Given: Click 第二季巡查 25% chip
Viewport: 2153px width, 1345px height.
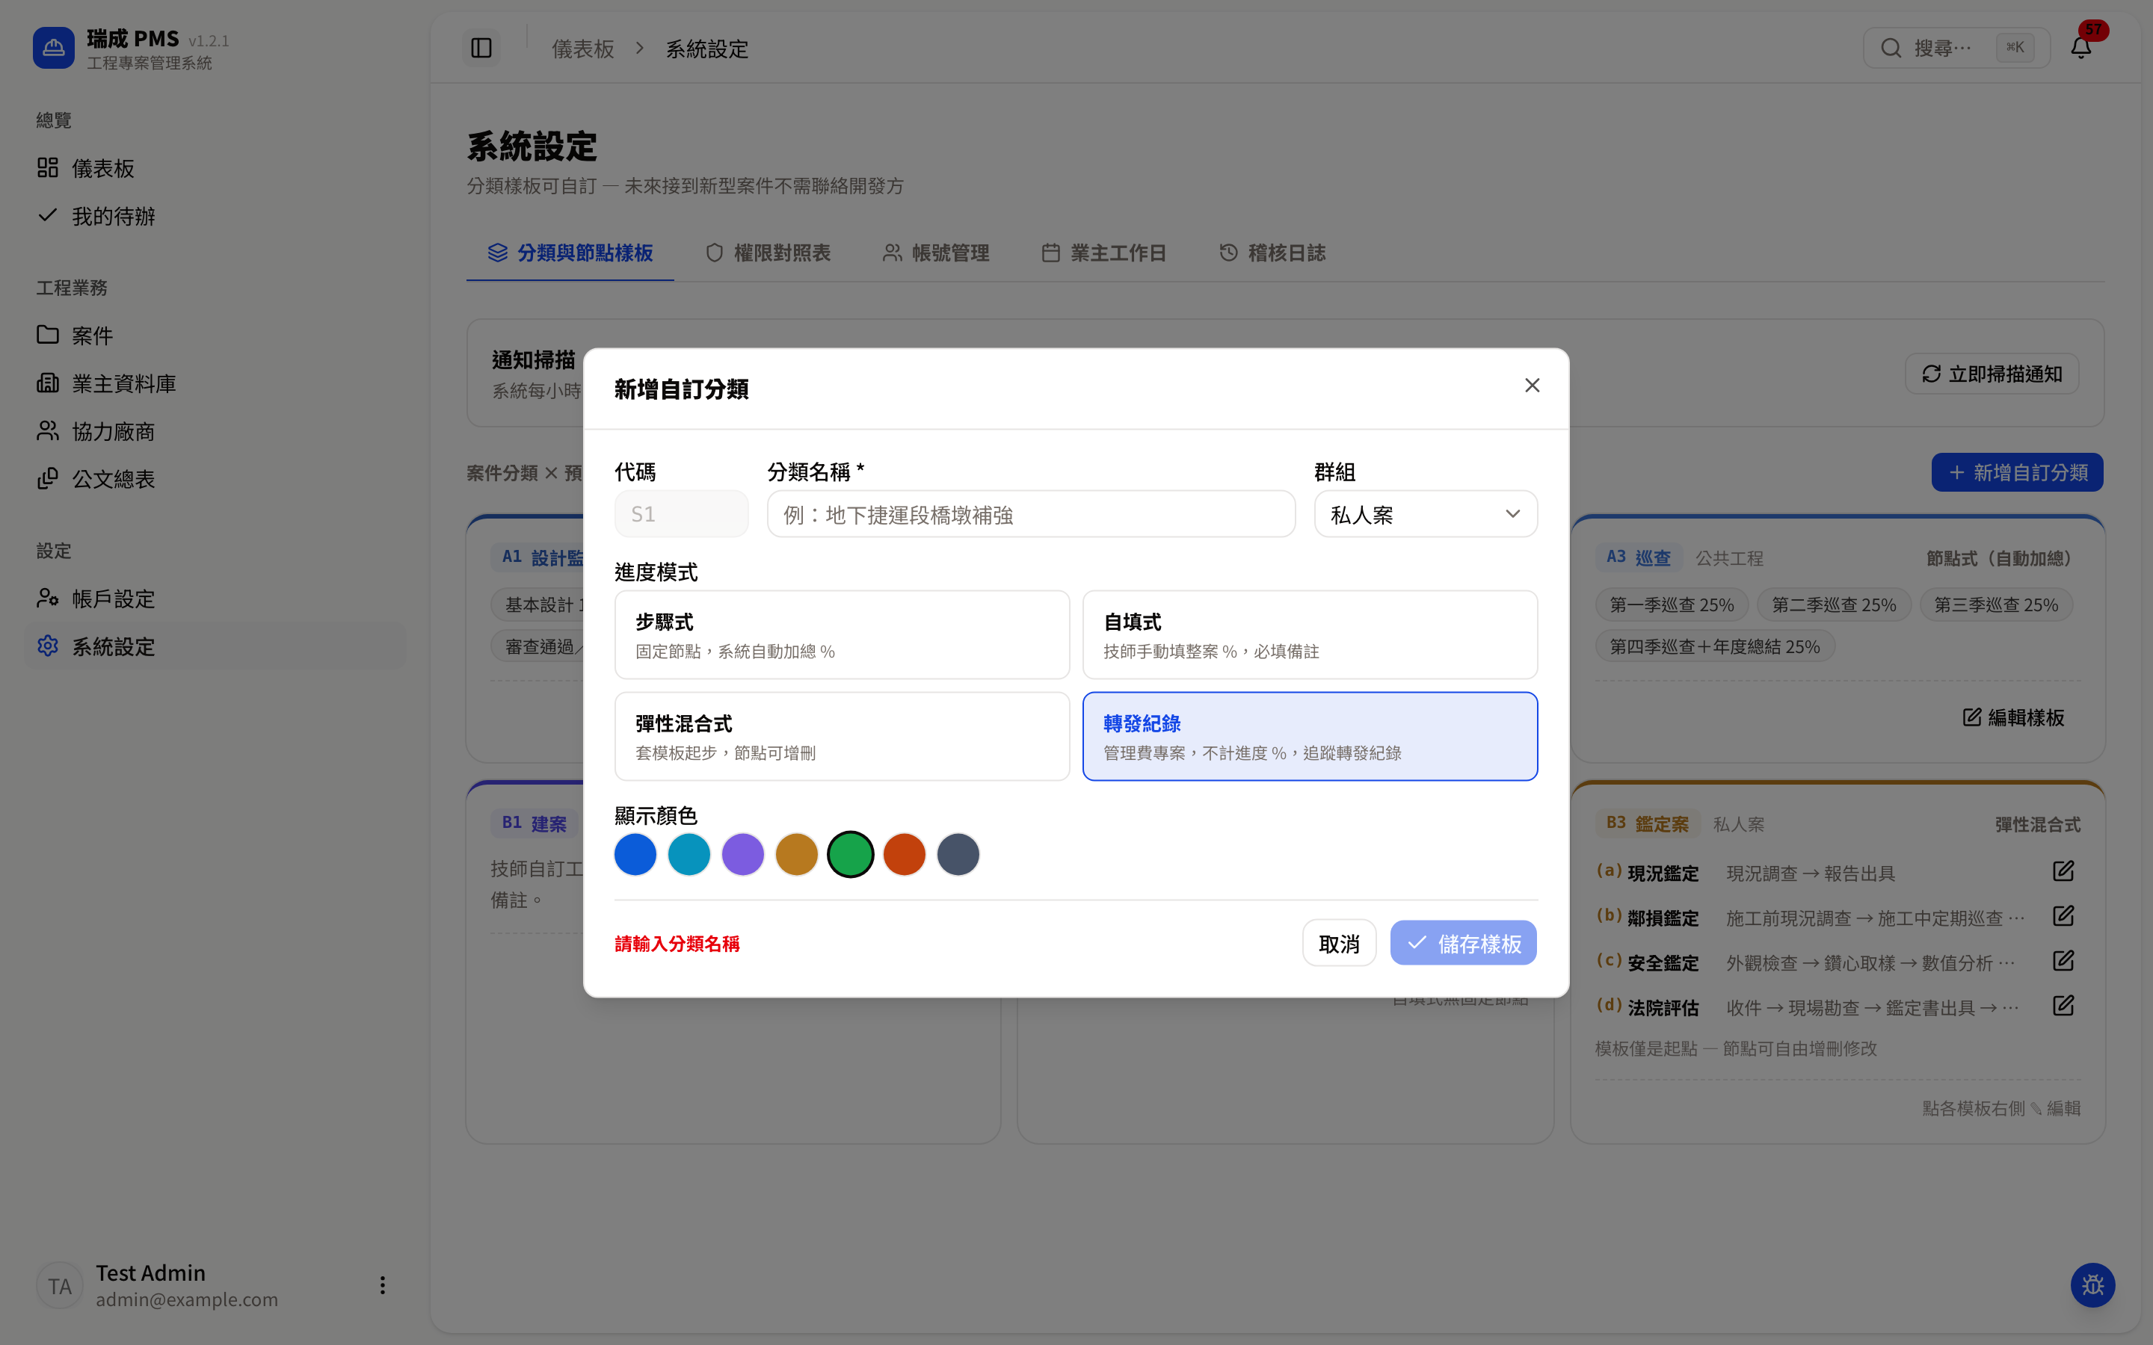Looking at the screenshot, I should [x=1834, y=605].
